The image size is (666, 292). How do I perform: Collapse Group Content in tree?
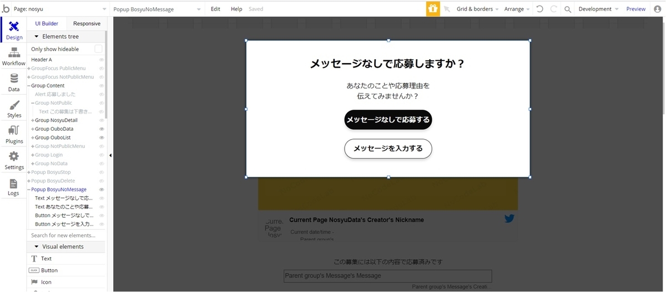click(x=29, y=86)
